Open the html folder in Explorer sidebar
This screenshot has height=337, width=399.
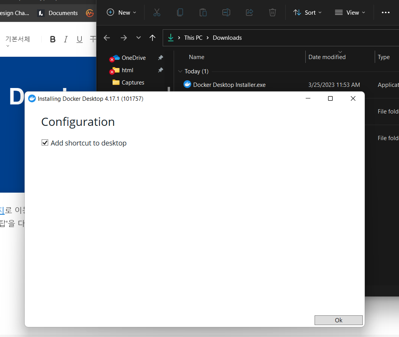pos(128,70)
